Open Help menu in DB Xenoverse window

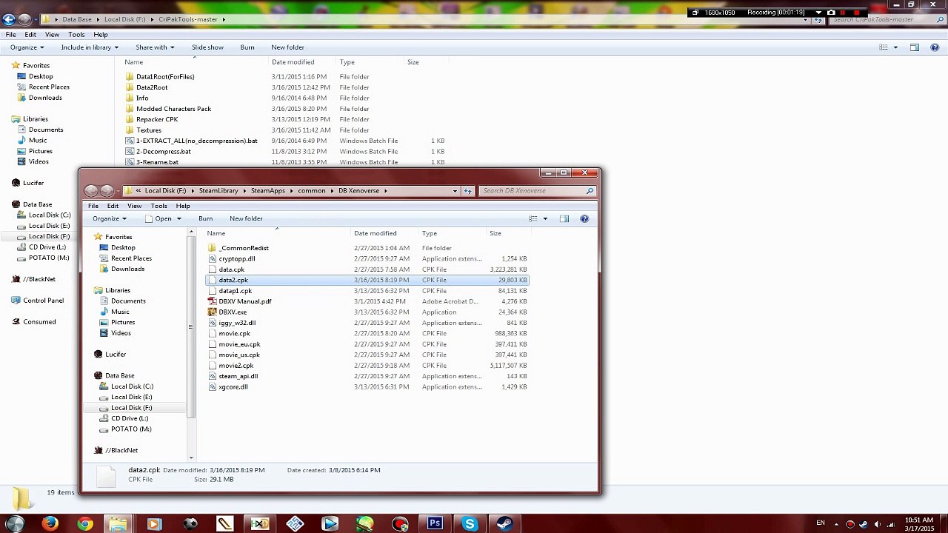click(x=183, y=206)
